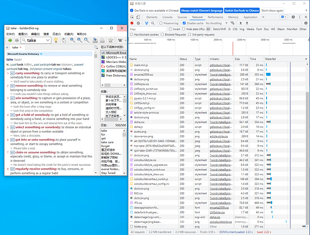Click the star favorites icon in GoldenDict
Screen dimensions: 310x235
[111, 40]
